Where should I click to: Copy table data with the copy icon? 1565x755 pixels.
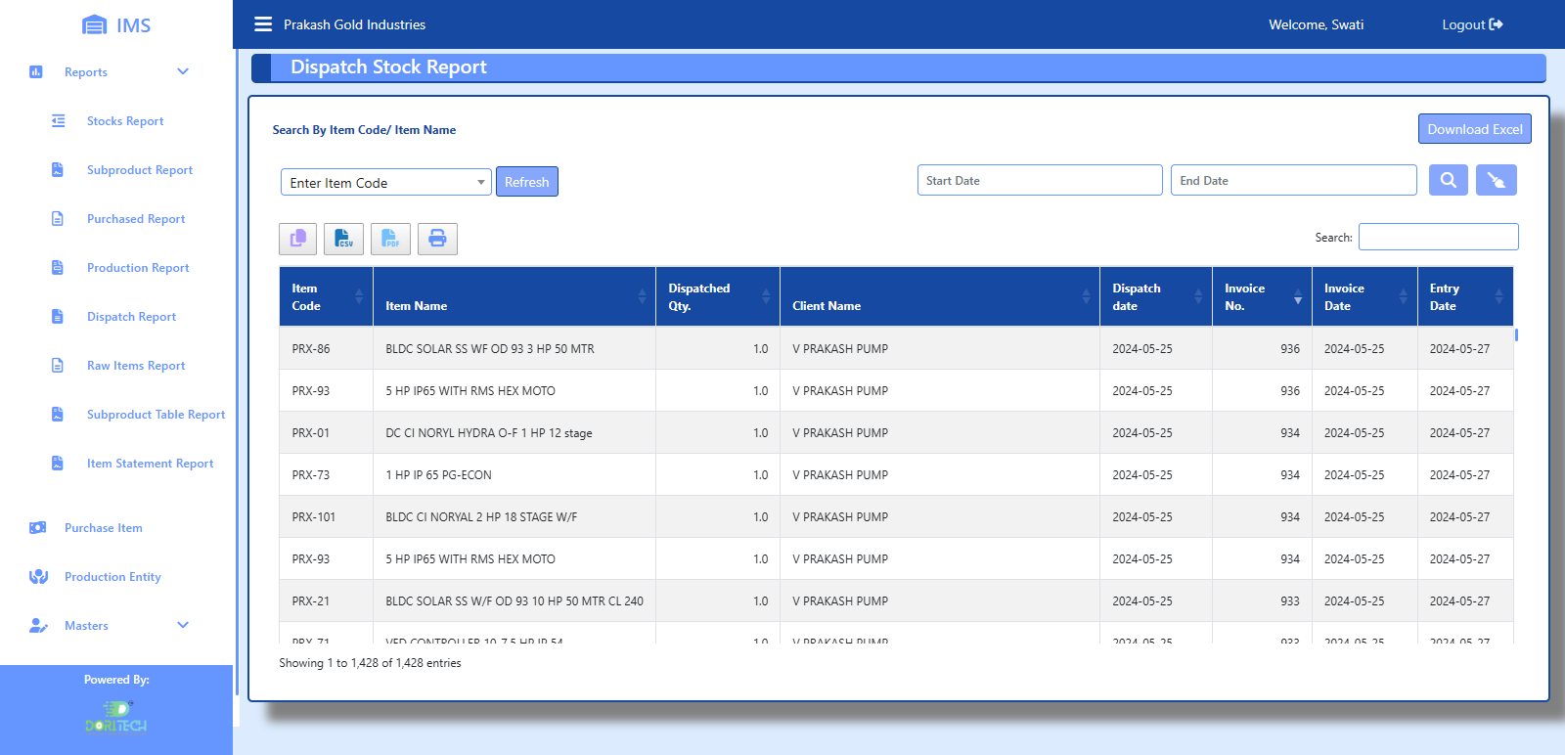pos(298,239)
